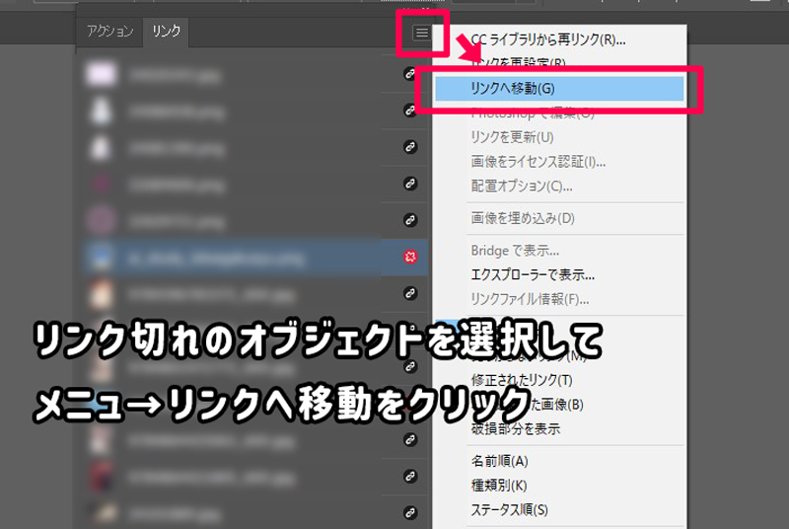Click 画像をライセンス認証(I)... menu item
This screenshot has width=789, height=529.
538,162
